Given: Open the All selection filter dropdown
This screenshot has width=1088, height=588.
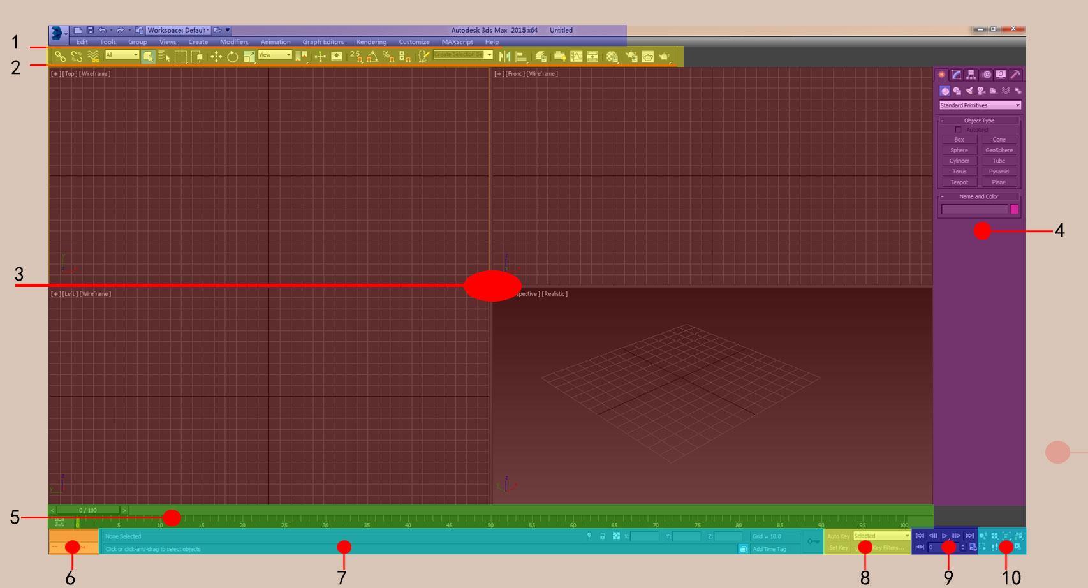Looking at the screenshot, I should tap(122, 55).
